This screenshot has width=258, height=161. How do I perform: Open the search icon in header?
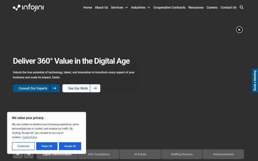[x=242, y=7]
